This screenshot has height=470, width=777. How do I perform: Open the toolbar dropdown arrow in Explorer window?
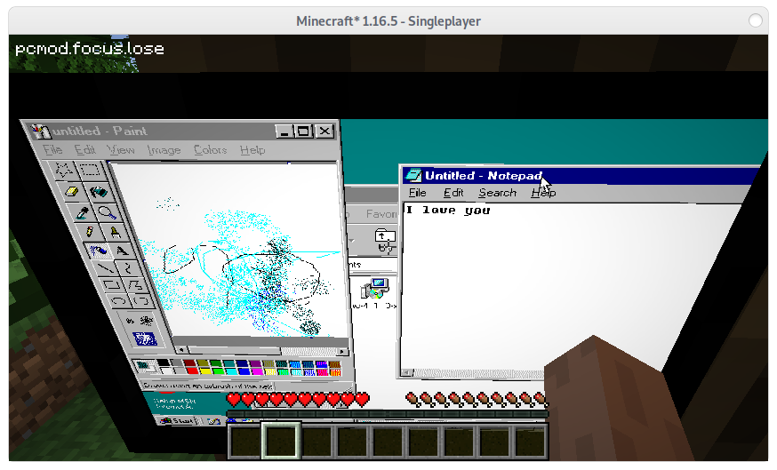click(351, 241)
